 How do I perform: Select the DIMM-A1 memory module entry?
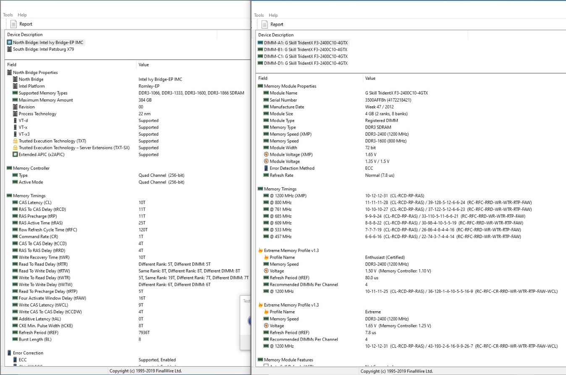[302, 43]
